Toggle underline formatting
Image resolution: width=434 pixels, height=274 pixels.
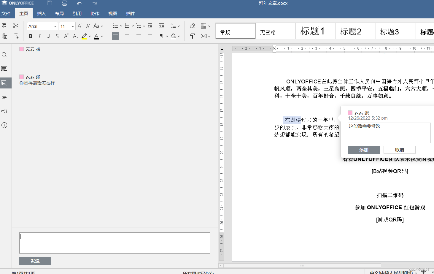[x=48, y=36]
